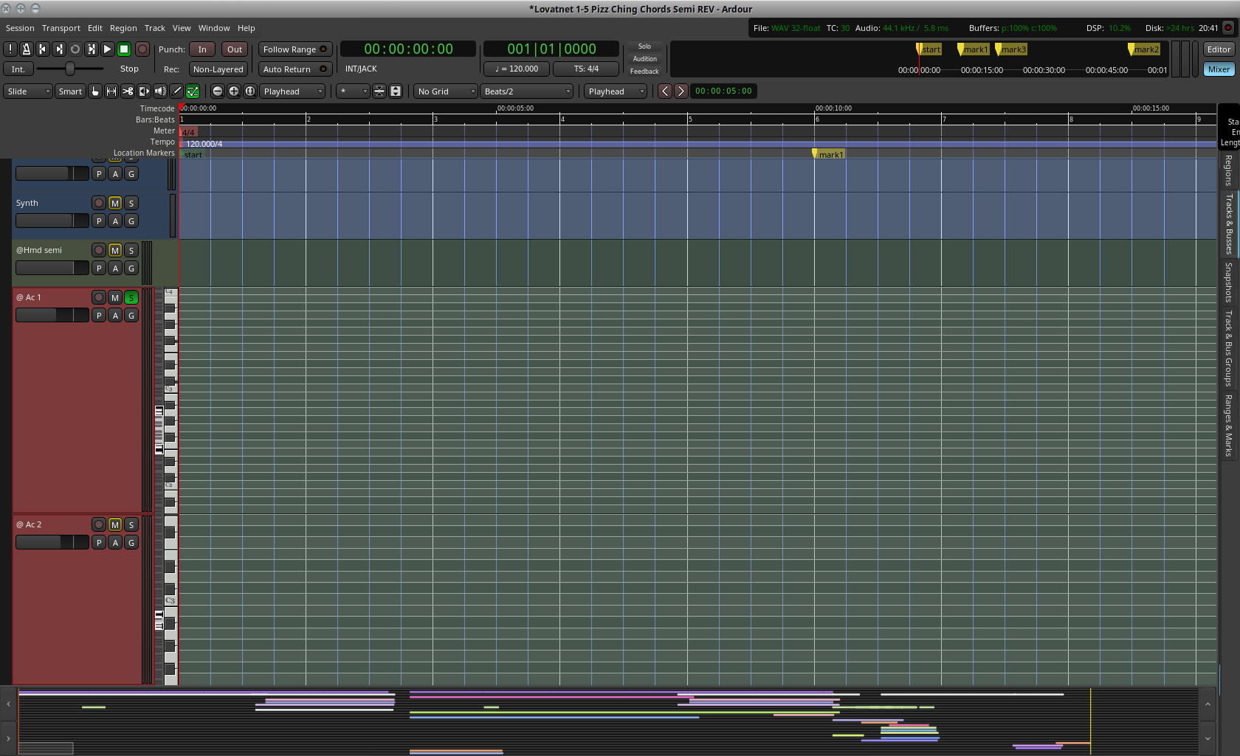Open the Region menu
This screenshot has width=1240, height=756.
tap(123, 28)
